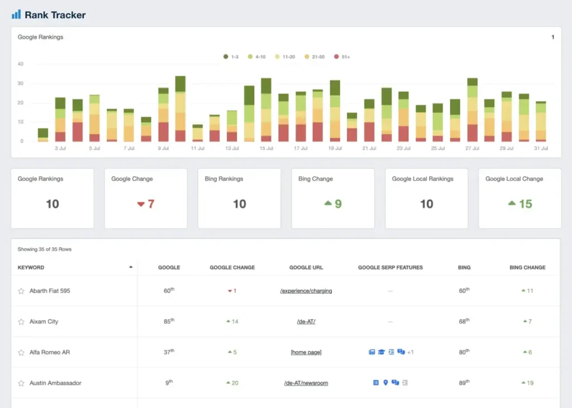Sort the table by the GOOGLE column
Viewport: 572px width, 408px height.
point(169,267)
